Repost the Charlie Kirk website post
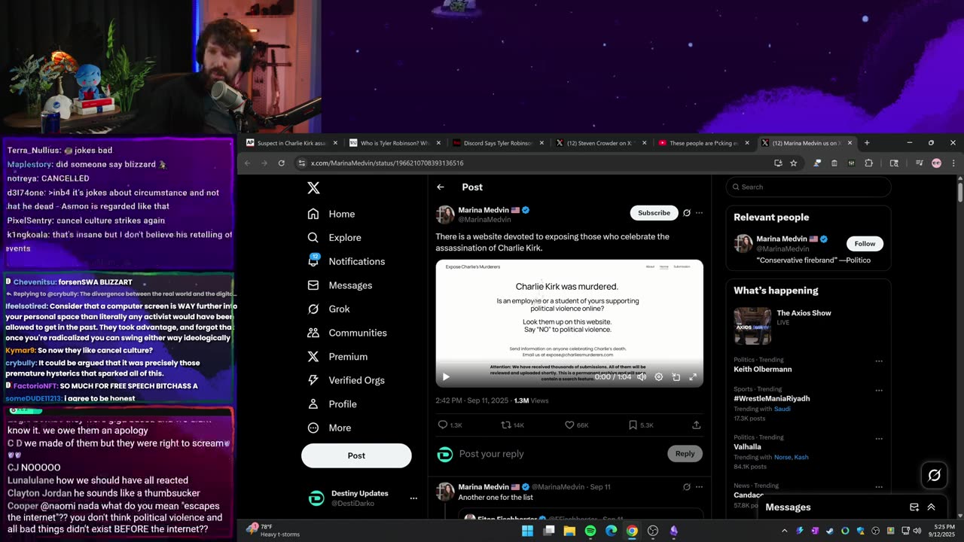 point(507,425)
